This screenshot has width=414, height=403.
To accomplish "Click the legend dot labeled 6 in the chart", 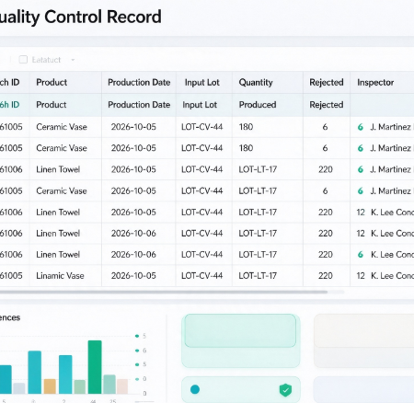I will [137, 351].
